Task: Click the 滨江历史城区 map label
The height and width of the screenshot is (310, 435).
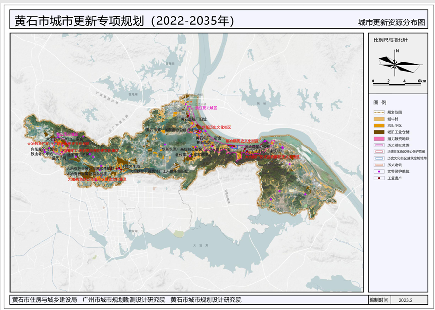Action: pyautogui.click(x=206, y=108)
